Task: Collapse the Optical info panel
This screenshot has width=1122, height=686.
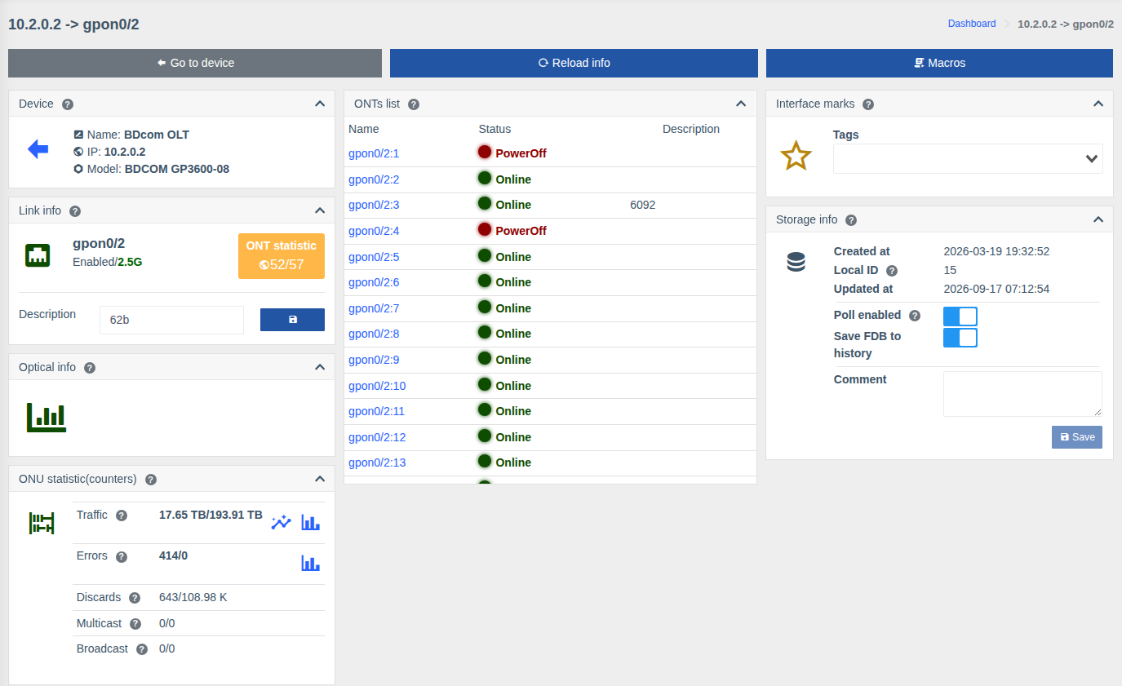Action: pos(320,367)
